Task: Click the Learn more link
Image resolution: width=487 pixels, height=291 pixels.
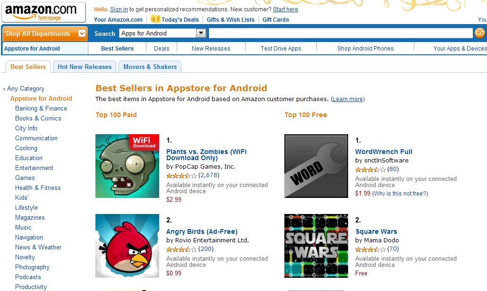Action: 348,99
